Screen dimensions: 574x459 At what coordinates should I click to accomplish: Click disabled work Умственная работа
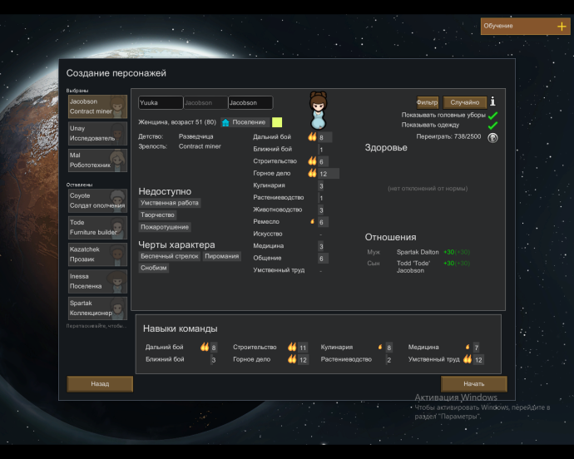[x=170, y=203]
